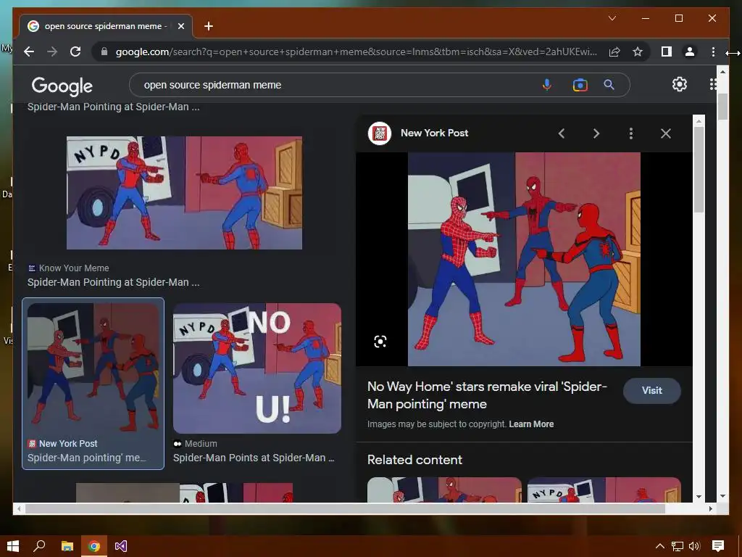
Task: Go to Google home via logo
Action: [x=62, y=86]
